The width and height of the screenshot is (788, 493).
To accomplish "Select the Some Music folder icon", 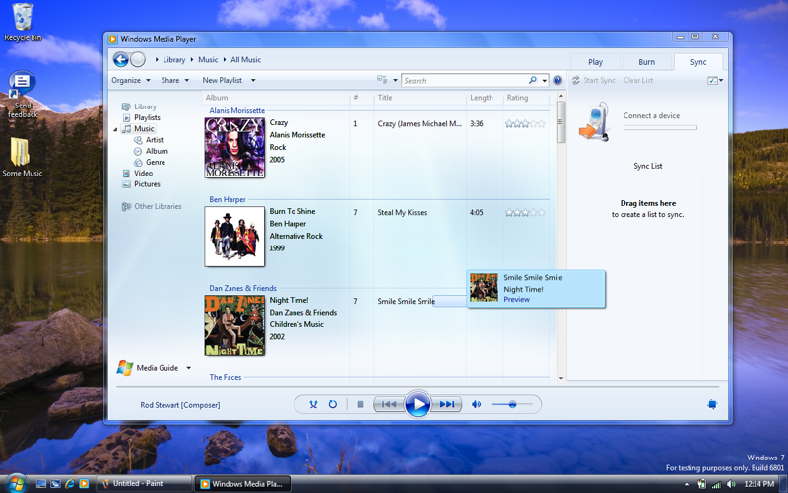I will coord(22,157).
